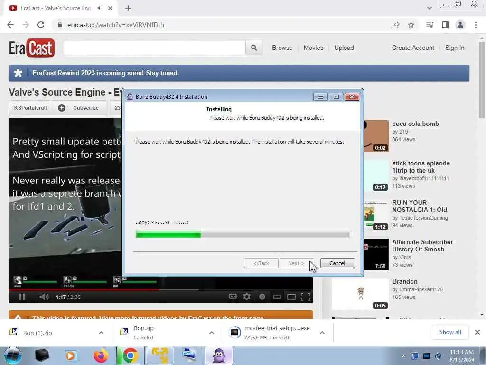
Task: Open the share page icon
Action: click(396, 25)
